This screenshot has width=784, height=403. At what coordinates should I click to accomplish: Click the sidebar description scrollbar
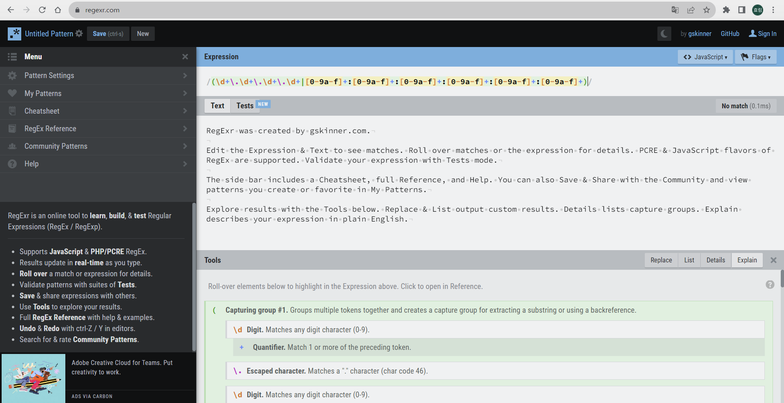point(194,277)
